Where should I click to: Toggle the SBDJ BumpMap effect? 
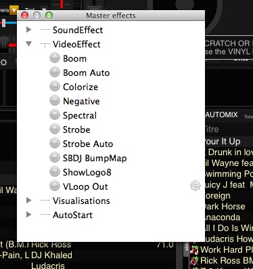[x=55, y=157]
